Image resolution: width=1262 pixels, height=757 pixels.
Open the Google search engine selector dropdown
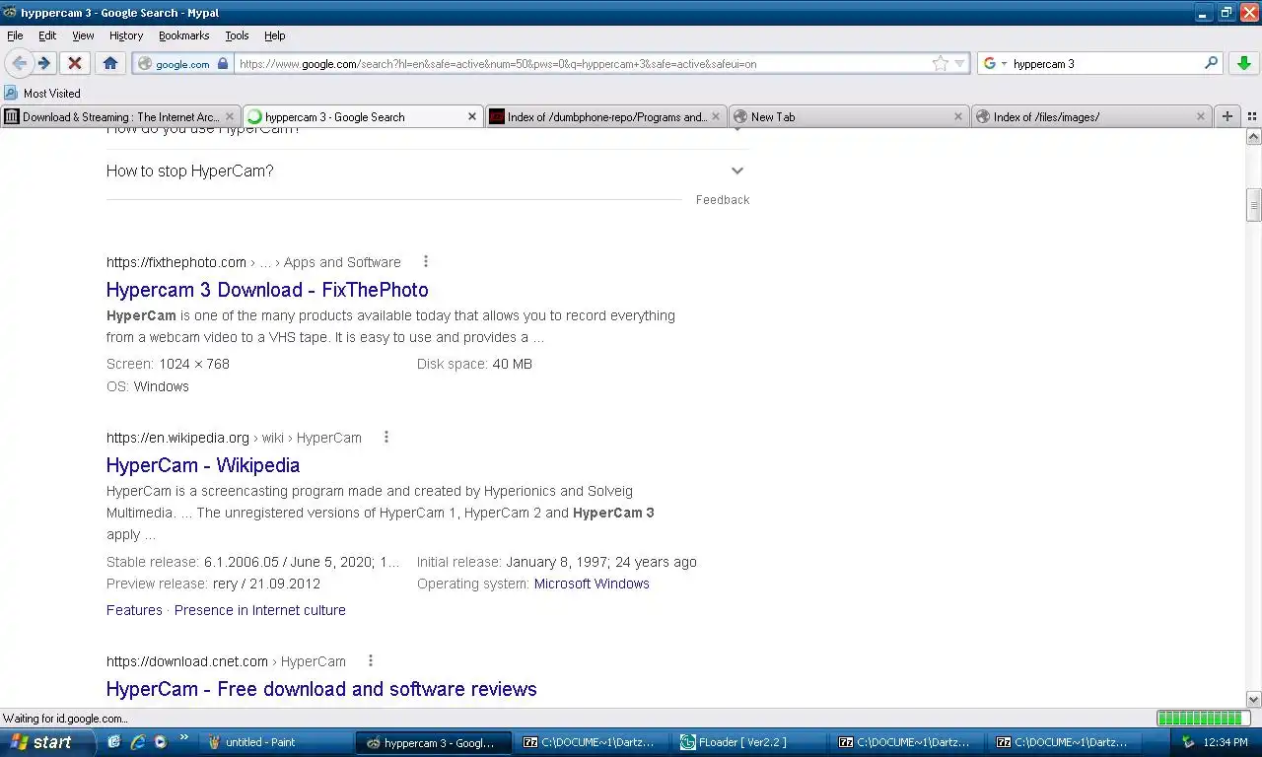(995, 63)
